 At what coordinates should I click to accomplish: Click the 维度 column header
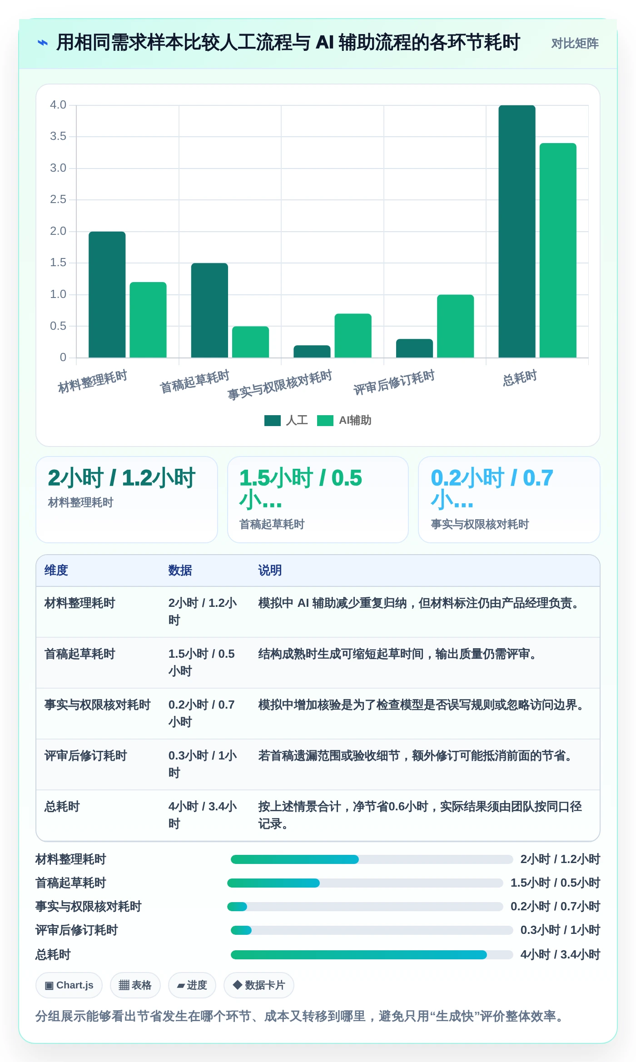[56, 570]
